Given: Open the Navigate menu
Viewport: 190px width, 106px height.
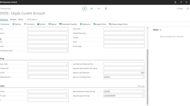Looking at the screenshot, I should pyautogui.click(x=13, y=19).
